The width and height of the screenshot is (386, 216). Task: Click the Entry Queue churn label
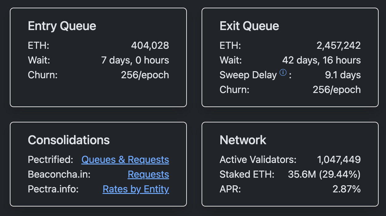coord(43,75)
